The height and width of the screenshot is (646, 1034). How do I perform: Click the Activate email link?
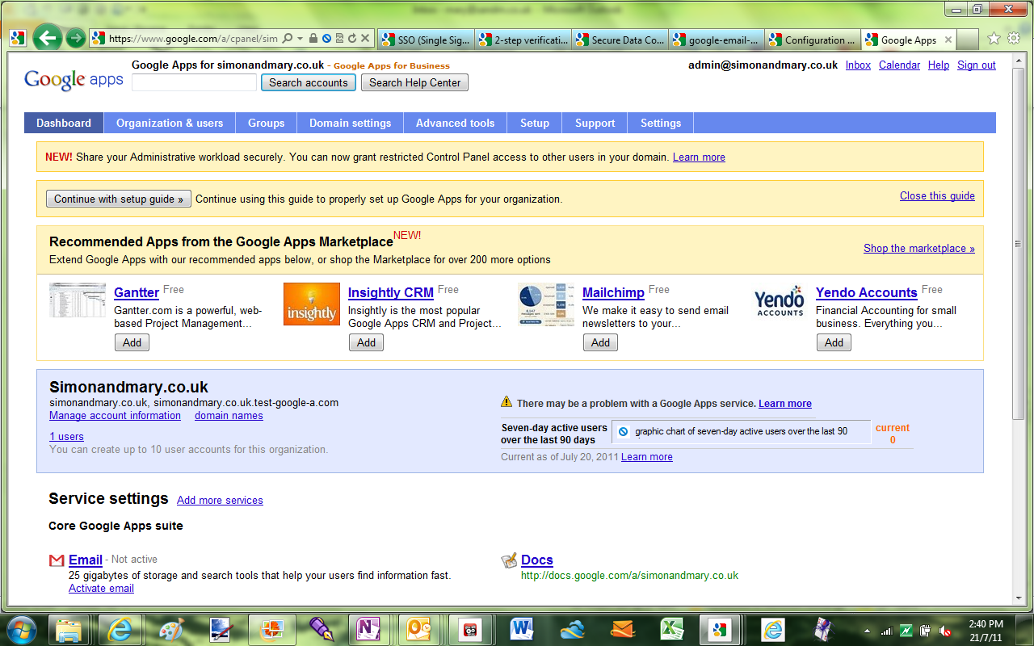point(101,588)
